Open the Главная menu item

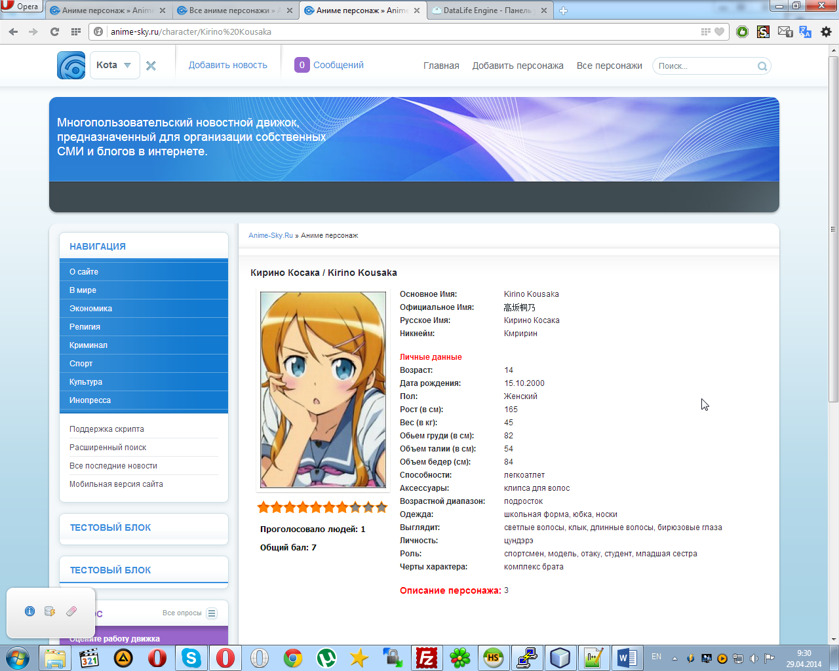441,66
